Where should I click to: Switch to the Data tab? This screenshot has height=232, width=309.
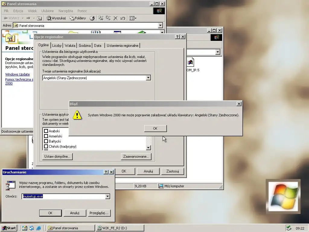point(98,46)
